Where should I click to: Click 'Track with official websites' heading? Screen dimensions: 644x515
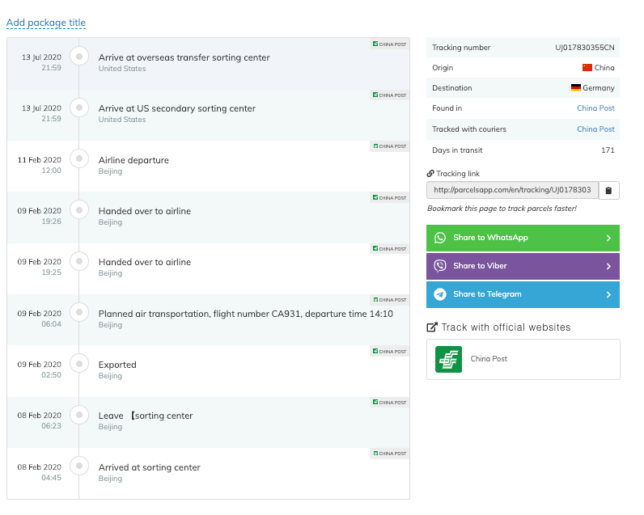point(506,327)
